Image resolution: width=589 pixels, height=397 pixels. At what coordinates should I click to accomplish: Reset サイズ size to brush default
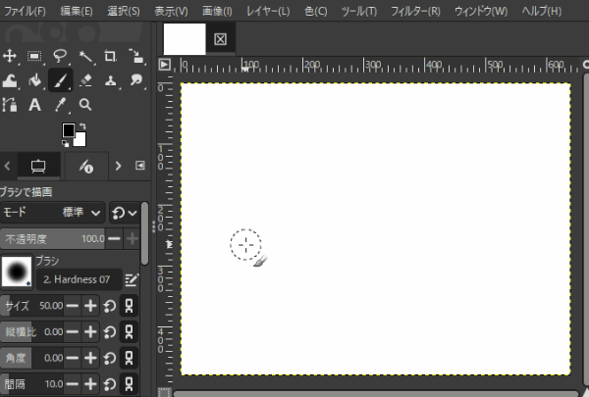[x=110, y=306]
